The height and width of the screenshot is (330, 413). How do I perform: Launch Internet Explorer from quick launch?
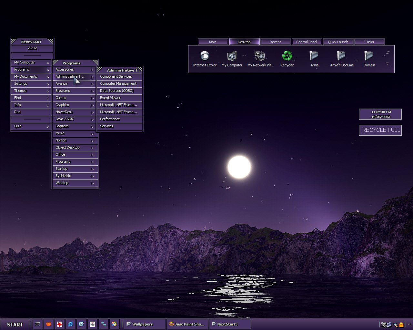coord(71,324)
